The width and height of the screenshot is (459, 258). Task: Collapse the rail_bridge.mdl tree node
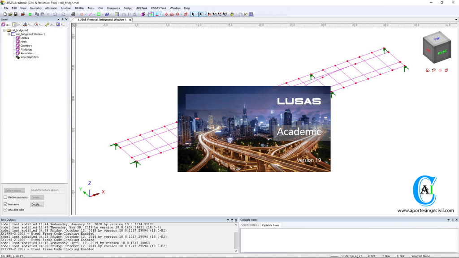4,30
